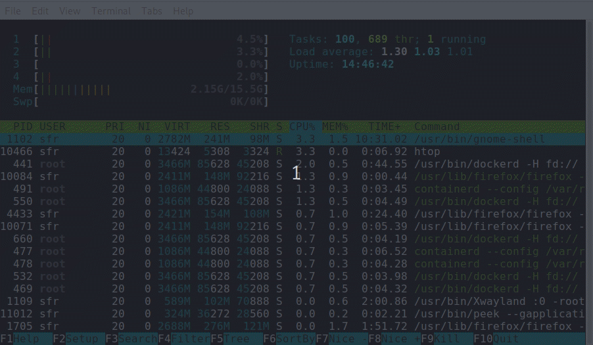Open the View menu
Screen dimensions: 593x345
coord(70,11)
